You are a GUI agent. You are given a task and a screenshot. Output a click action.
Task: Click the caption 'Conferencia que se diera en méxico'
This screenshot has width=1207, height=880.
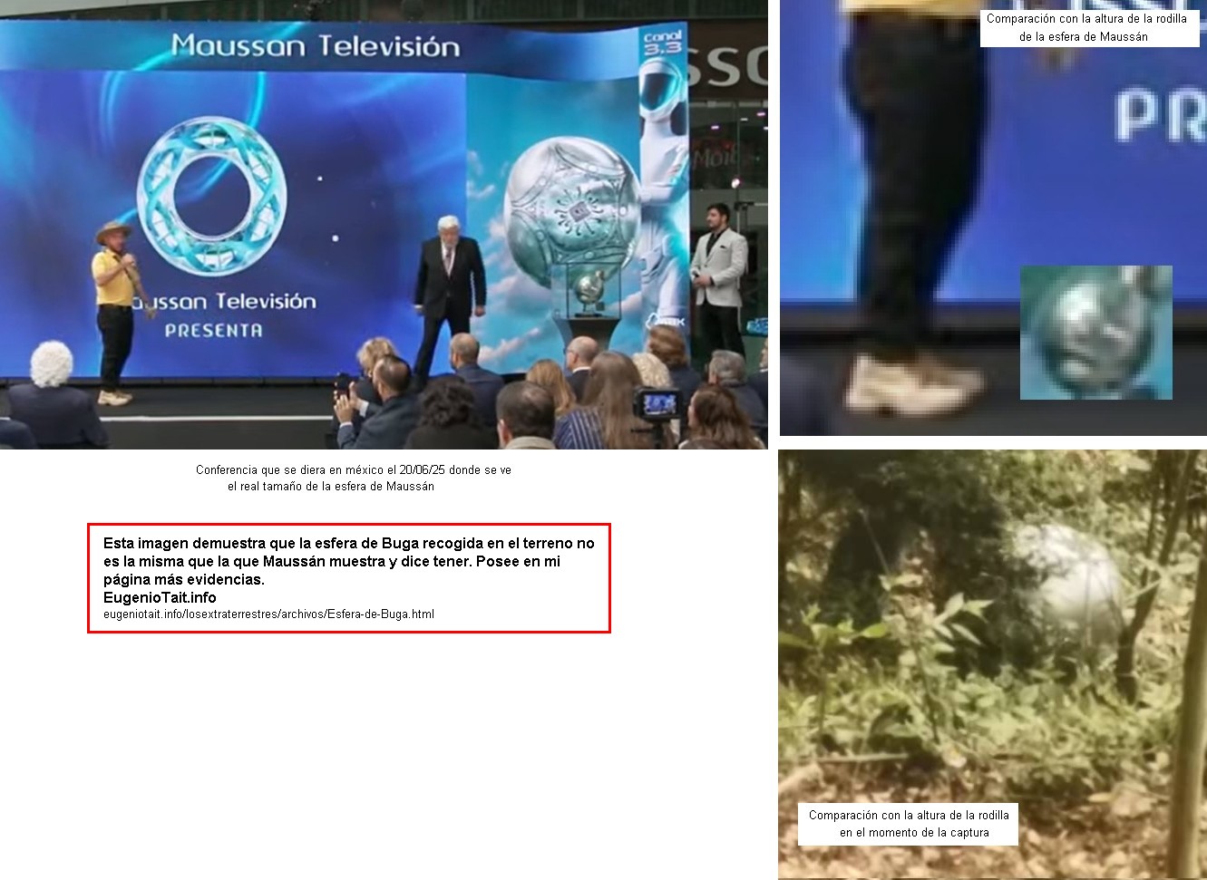354,469
